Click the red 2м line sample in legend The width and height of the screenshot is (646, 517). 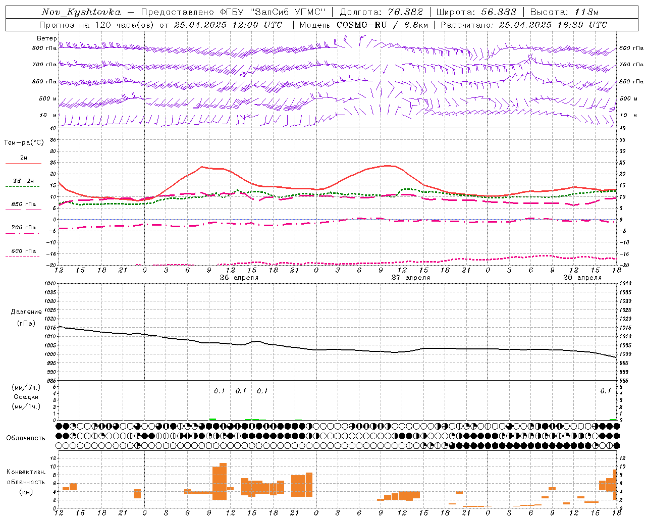tap(23, 163)
